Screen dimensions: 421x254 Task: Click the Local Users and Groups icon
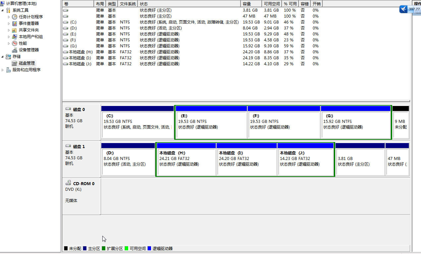pos(15,37)
